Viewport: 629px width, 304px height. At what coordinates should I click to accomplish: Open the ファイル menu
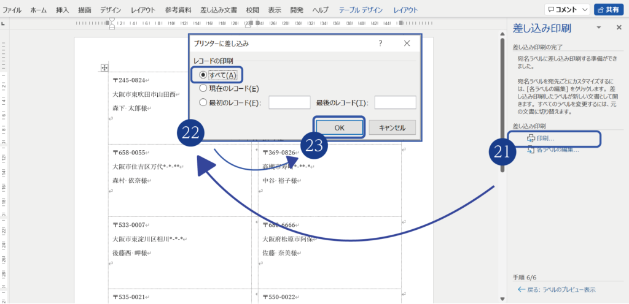point(12,10)
